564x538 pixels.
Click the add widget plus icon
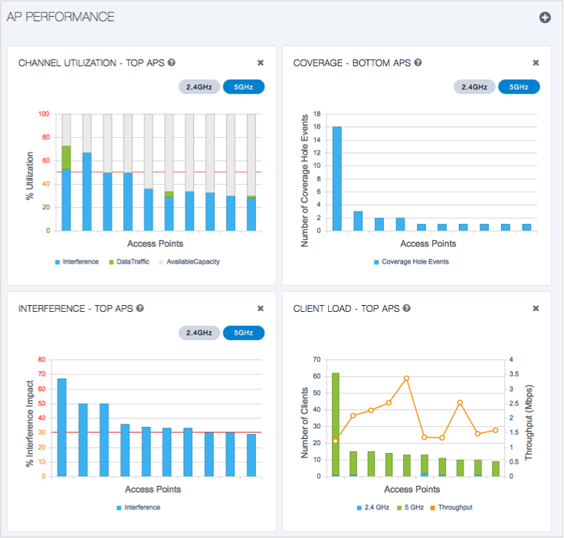pyautogui.click(x=545, y=18)
